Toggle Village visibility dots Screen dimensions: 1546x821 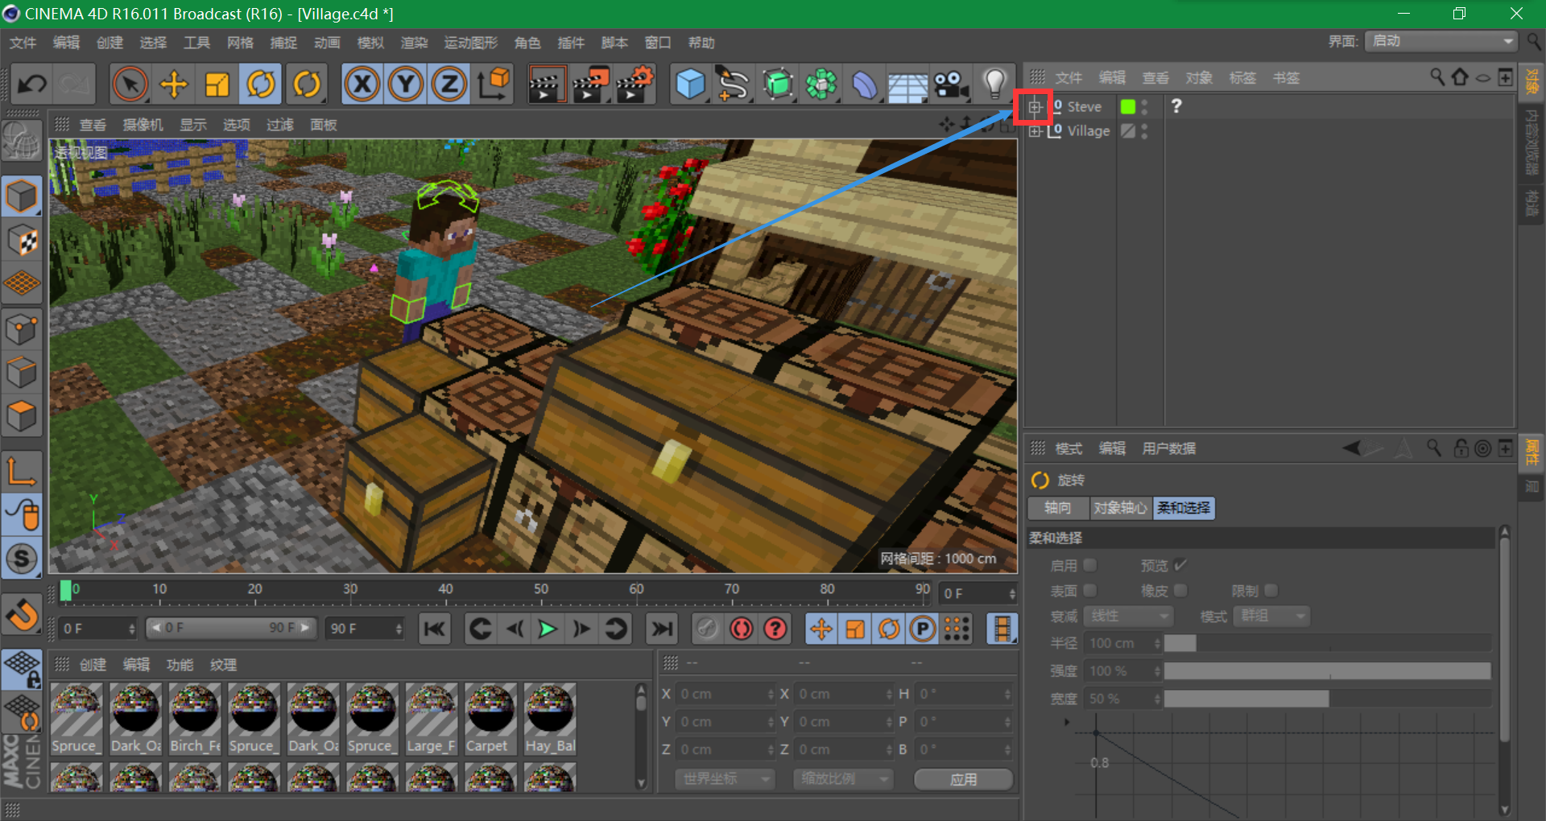(1145, 131)
